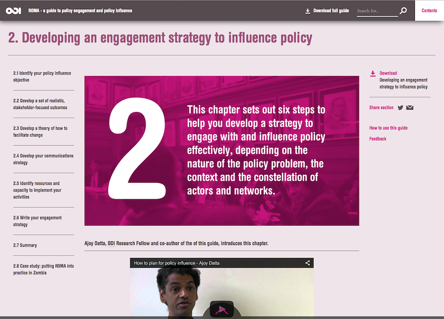Open the Feedback link
444x319 pixels.
pyautogui.click(x=378, y=139)
